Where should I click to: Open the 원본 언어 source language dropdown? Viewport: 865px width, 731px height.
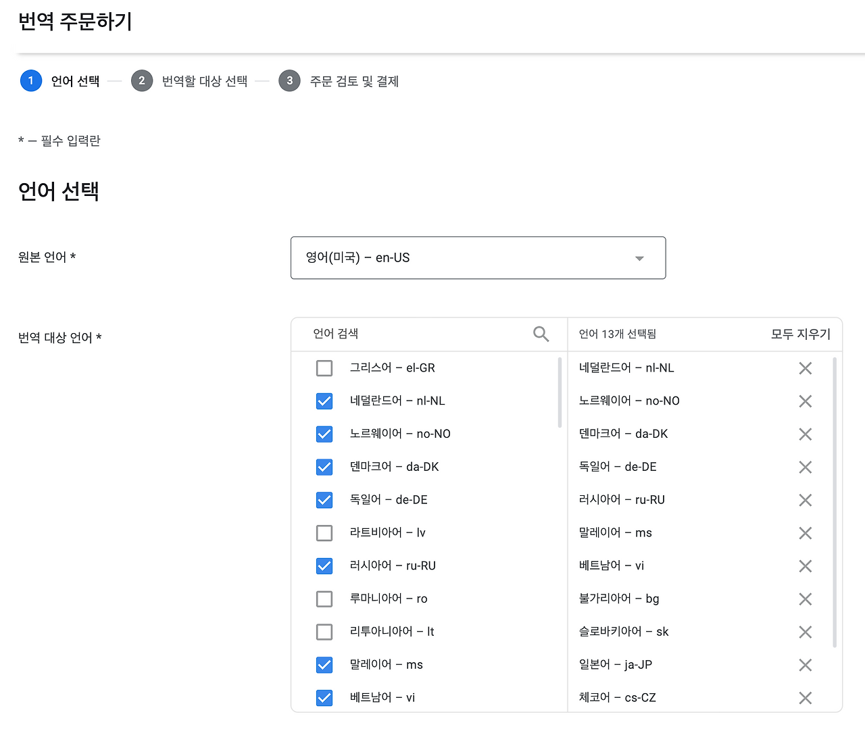(478, 257)
